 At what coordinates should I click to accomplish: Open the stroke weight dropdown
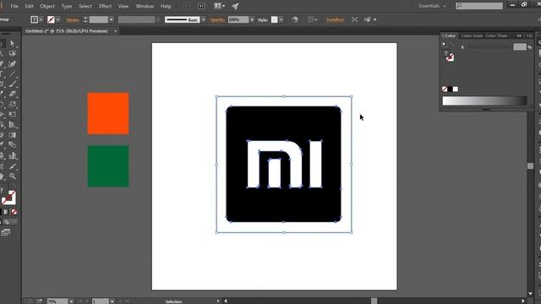[111, 19]
